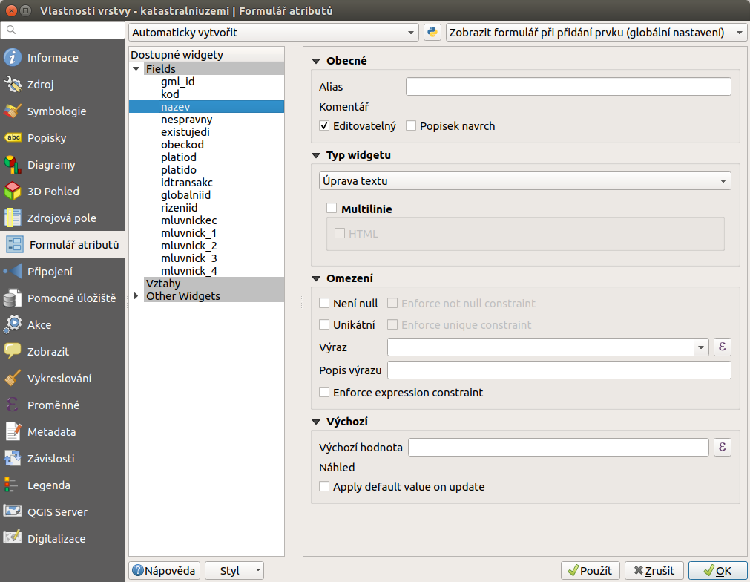Enable the Multilinie checkbox
Screen dimensions: 750x582
[332, 208]
